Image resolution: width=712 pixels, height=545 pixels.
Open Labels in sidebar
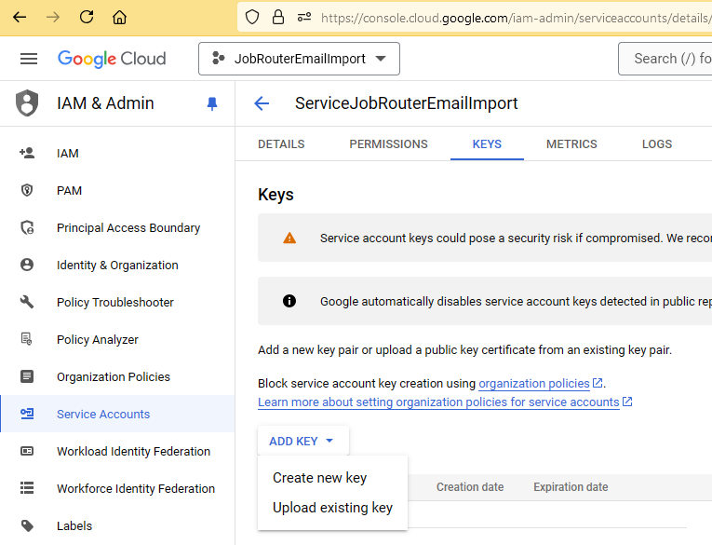point(74,526)
